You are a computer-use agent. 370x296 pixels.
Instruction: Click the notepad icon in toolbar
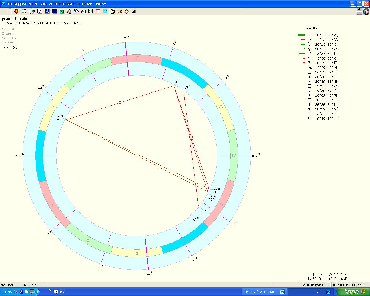click(x=113, y=11)
